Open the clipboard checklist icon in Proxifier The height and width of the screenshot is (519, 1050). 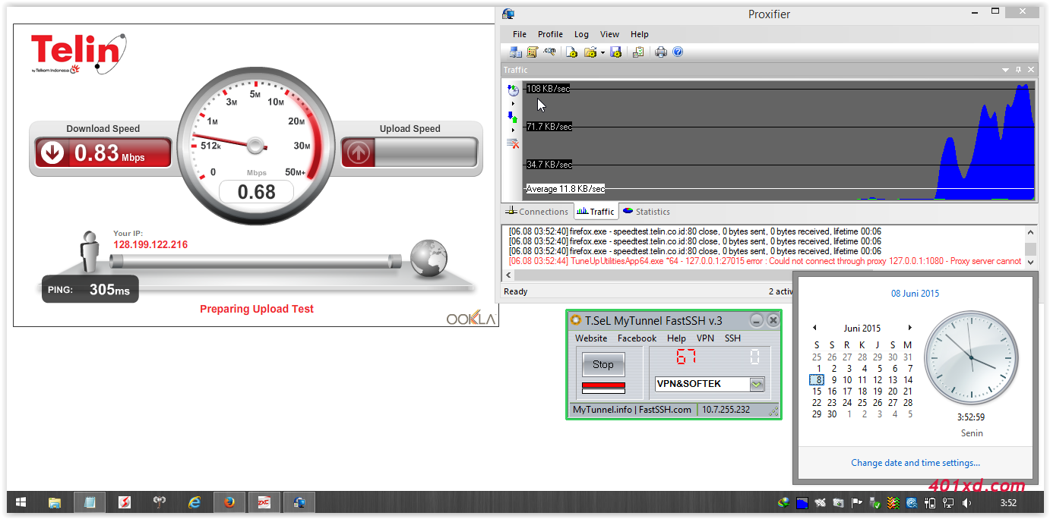coord(638,52)
